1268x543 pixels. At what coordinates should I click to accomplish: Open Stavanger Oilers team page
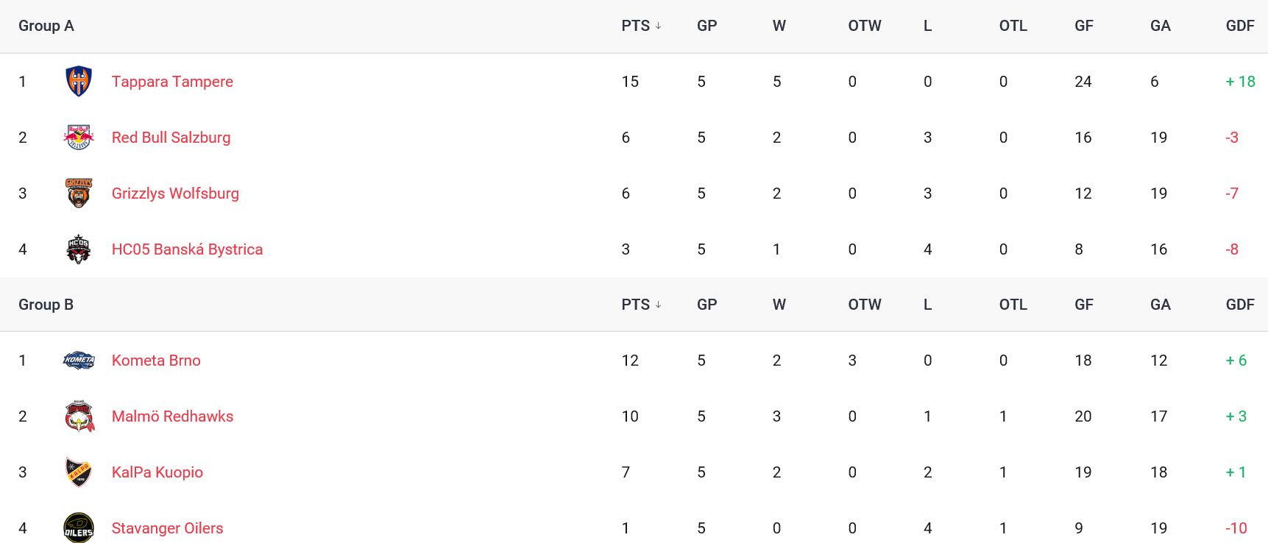(167, 528)
